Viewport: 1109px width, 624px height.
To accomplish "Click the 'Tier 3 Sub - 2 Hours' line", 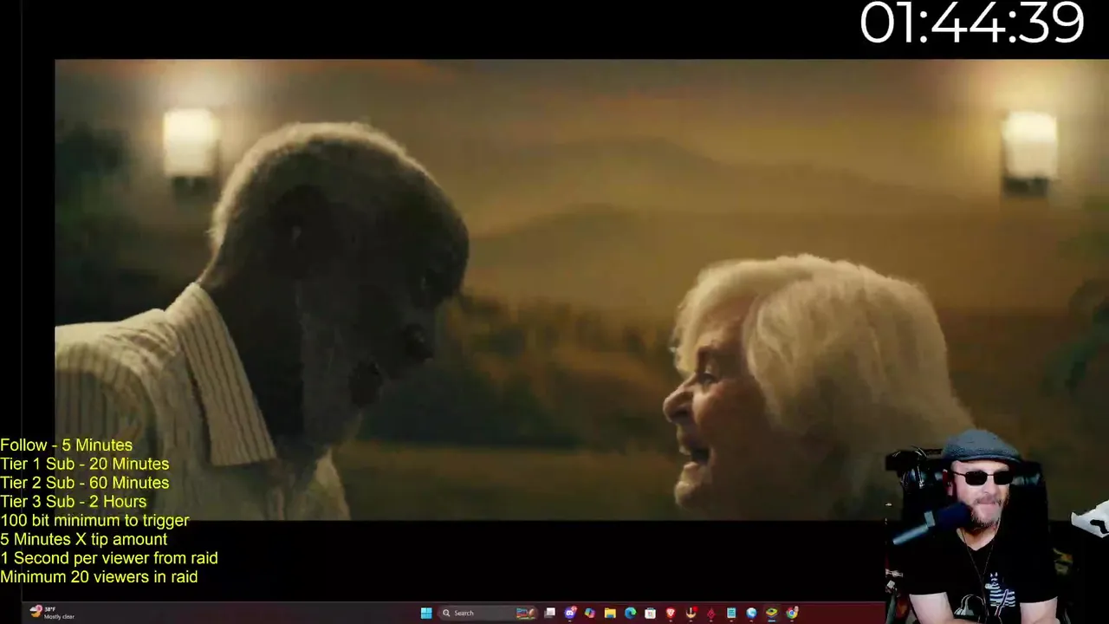I will click(74, 502).
